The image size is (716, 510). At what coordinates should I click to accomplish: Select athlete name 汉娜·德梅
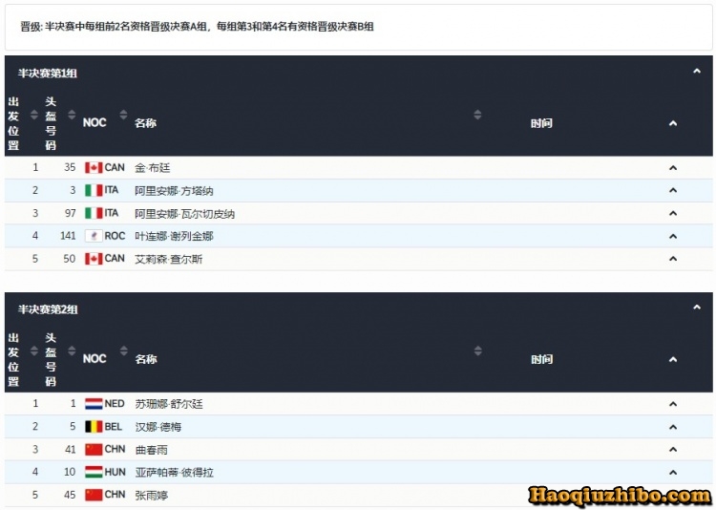(x=158, y=427)
